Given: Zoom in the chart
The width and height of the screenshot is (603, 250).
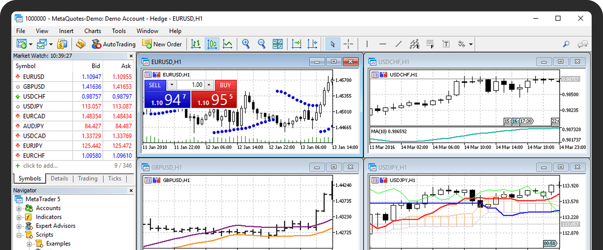Looking at the screenshot, I should [246, 44].
